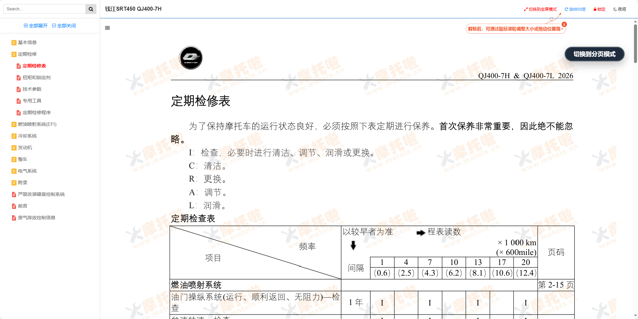
Task: Click the 严禁改装噪音控制系统 document icon
Action: point(14,195)
